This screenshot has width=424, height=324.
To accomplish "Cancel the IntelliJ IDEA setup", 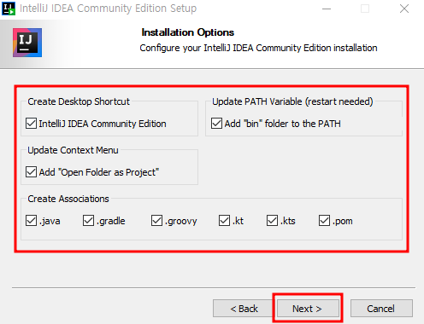I will tap(381, 309).
